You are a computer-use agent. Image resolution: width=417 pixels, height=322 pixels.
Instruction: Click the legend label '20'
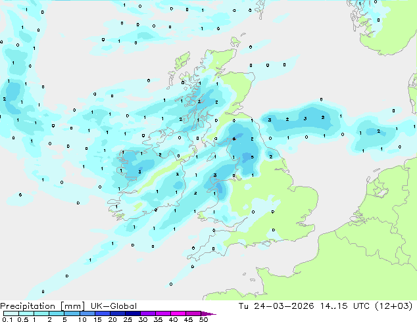(112, 319)
